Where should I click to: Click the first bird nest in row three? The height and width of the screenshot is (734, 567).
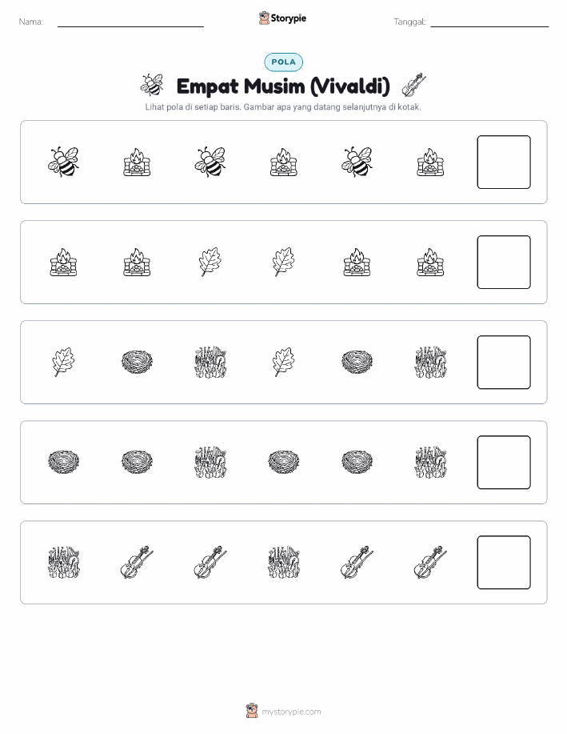point(137,363)
